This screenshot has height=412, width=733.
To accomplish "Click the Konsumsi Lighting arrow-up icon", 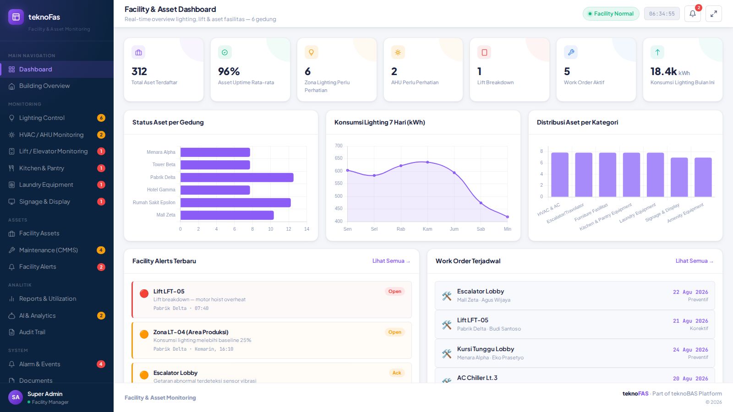I will (x=657, y=52).
